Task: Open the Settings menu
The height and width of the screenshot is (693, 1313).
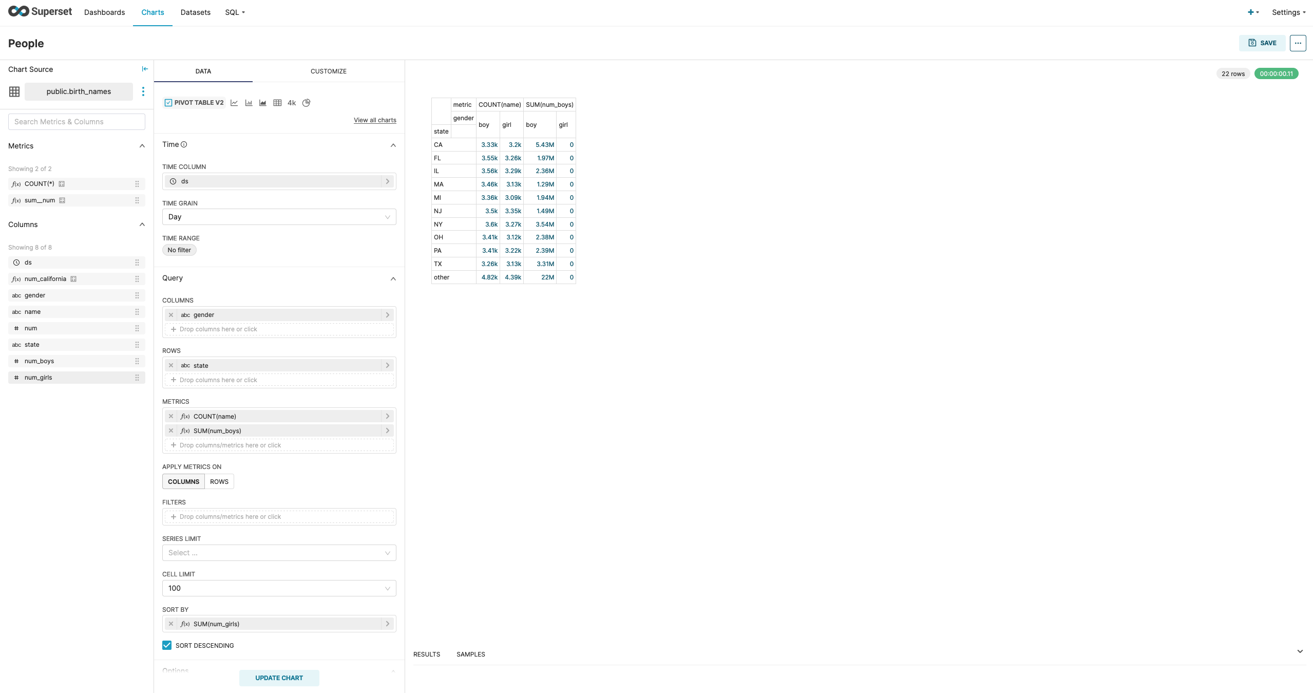Action: click(1289, 12)
